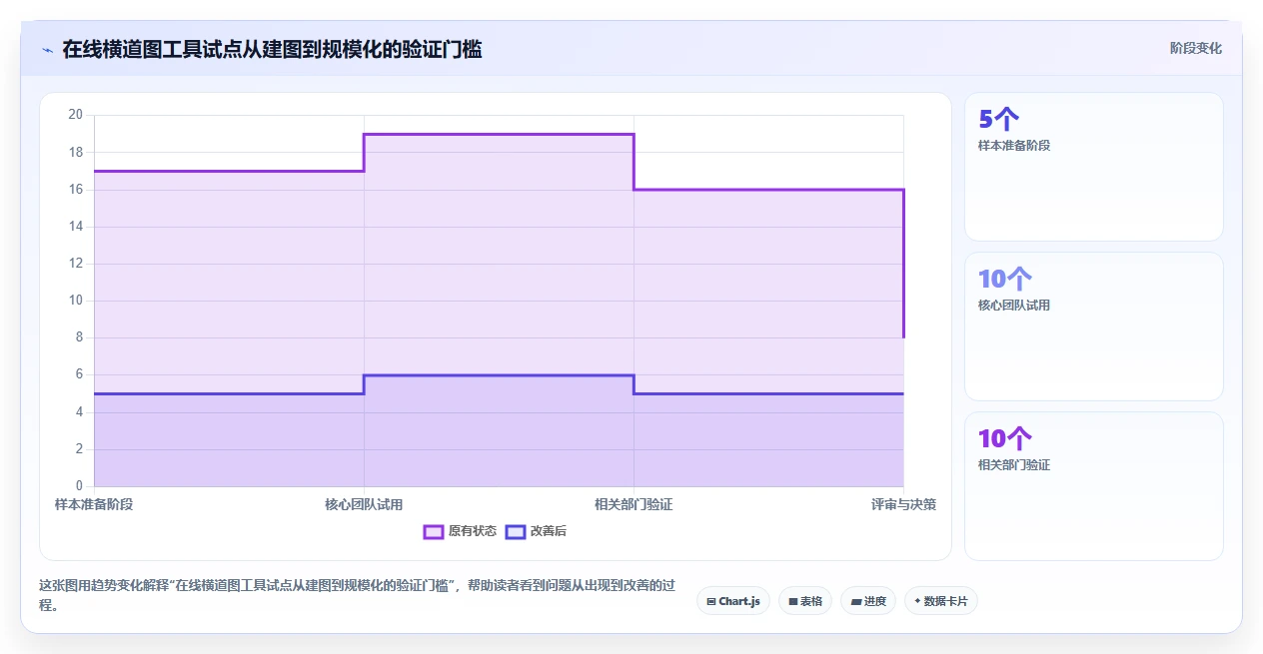Image resolution: width=1263 pixels, height=654 pixels.
Task: Click the 样本准备阶段 x-axis label
Action: tap(94, 504)
